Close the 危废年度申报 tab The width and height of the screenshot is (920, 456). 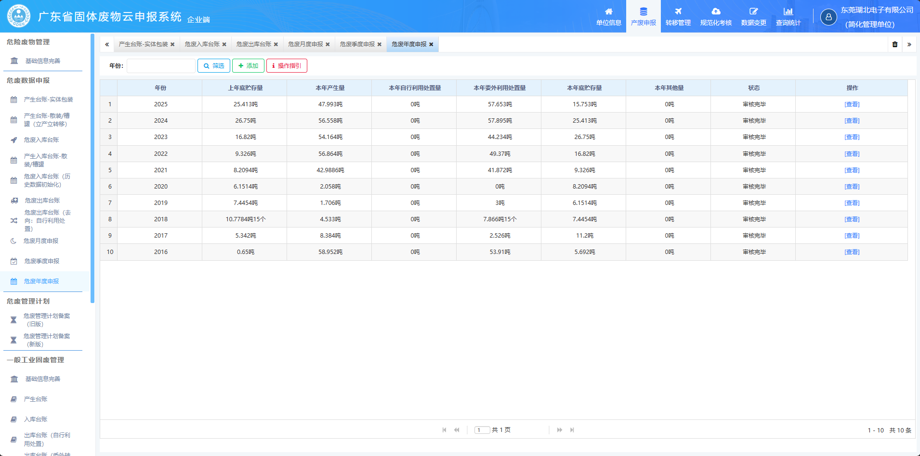tap(431, 44)
